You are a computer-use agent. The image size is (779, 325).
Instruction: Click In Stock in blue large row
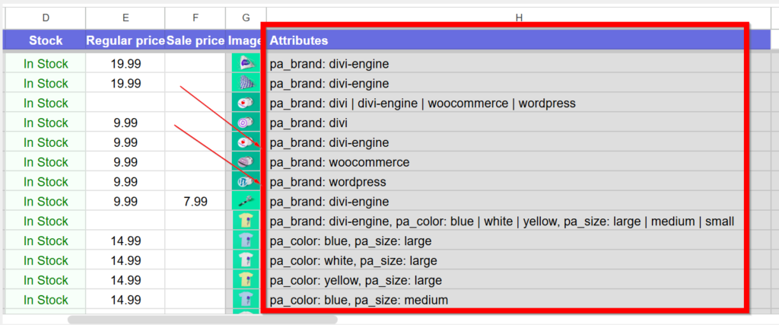pos(46,241)
